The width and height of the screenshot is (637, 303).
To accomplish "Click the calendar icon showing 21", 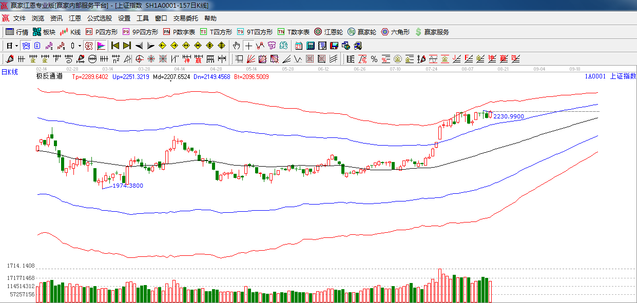I will pyautogui.click(x=298, y=46).
